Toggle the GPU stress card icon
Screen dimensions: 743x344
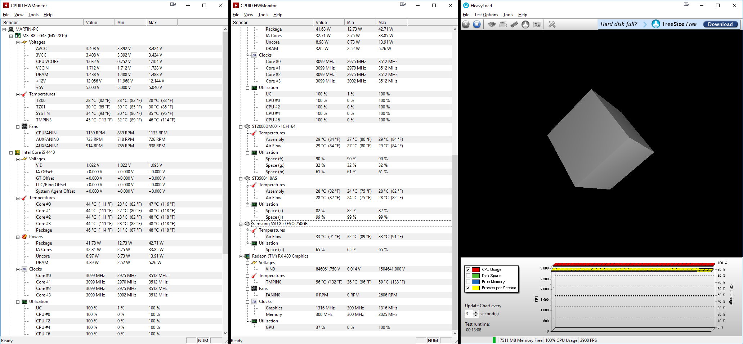click(537, 24)
